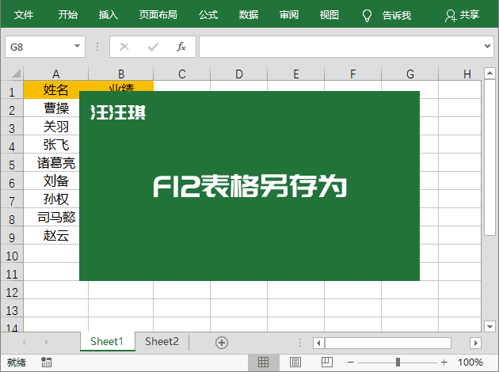This screenshot has height=372, width=499.
Task: Click the Name Box showing G8
Action: pyautogui.click(x=45, y=47)
